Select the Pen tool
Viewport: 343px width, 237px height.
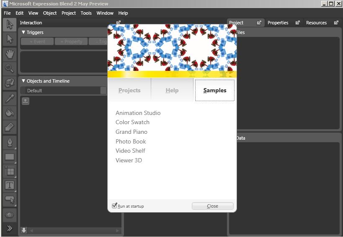tap(9, 142)
